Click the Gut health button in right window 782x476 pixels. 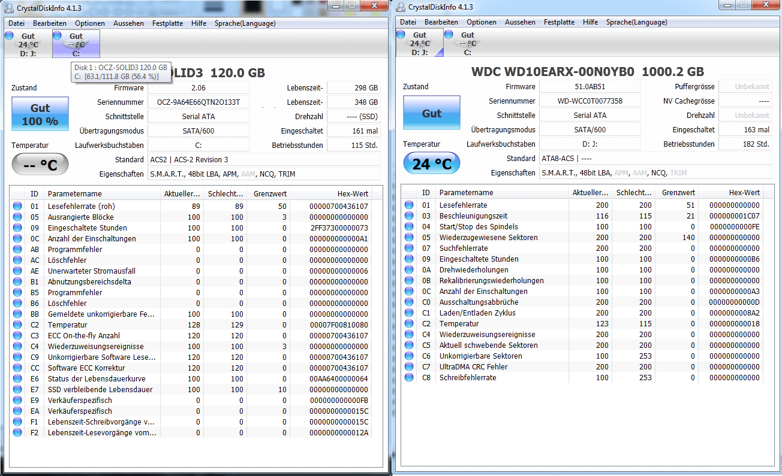[432, 113]
